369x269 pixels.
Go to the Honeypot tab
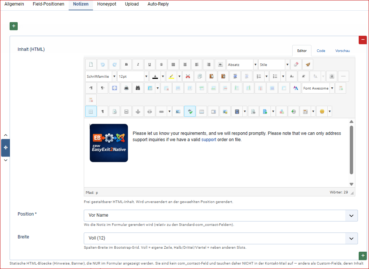point(107,4)
